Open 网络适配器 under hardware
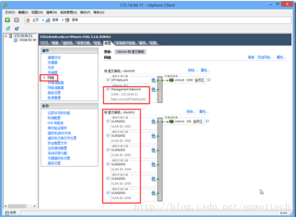The height and width of the screenshot is (217, 296). pos(56,88)
